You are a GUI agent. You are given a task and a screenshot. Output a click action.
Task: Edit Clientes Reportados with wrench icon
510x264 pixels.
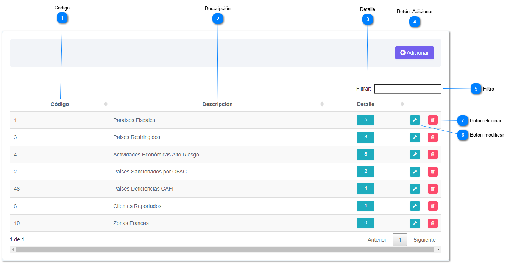click(x=415, y=206)
